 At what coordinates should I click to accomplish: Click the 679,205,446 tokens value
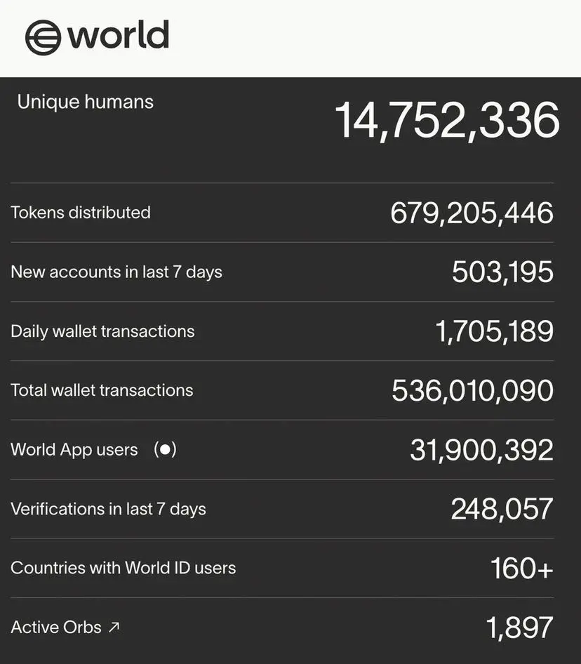tap(472, 213)
